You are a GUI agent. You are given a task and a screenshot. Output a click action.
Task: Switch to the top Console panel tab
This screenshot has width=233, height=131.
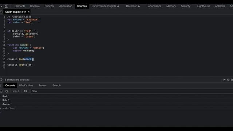35,6
